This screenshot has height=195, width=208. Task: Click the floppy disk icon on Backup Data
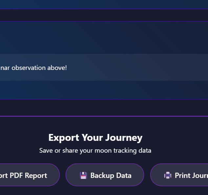click(x=83, y=175)
